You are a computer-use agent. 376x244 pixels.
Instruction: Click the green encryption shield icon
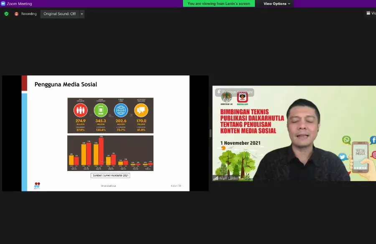[6, 14]
